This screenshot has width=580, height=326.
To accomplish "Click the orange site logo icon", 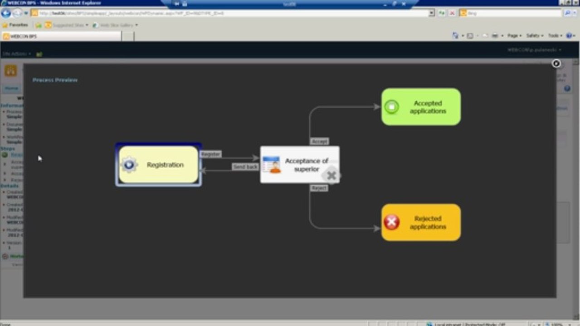I will pos(11,71).
